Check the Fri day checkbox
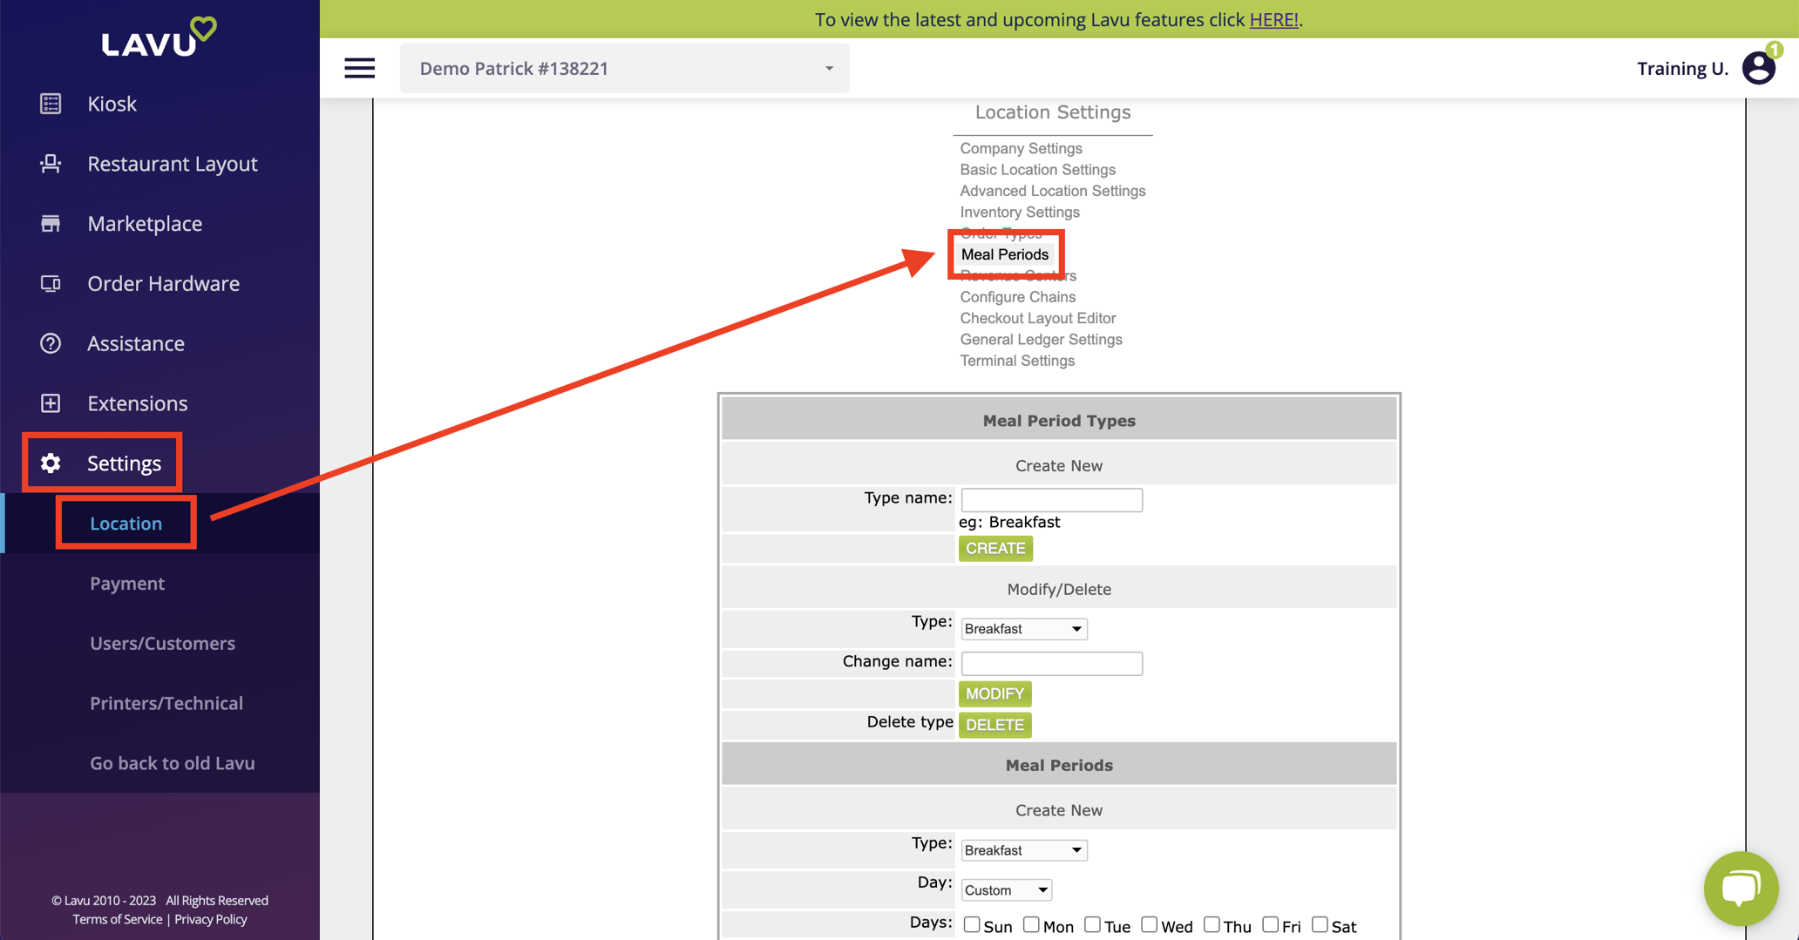Image resolution: width=1799 pixels, height=940 pixels. [1270, 924]
